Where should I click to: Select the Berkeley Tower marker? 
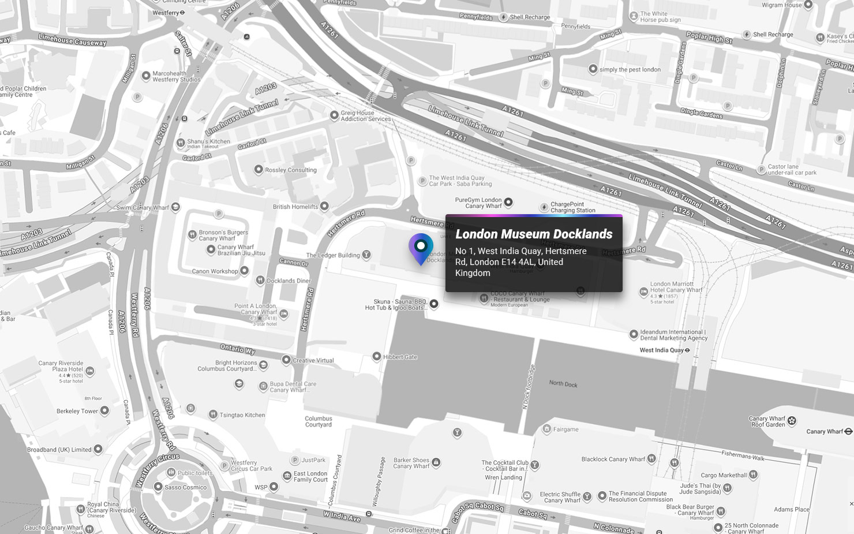coord(104,411)
